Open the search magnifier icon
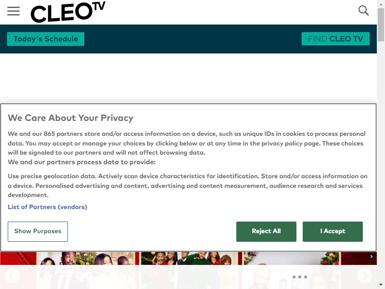The height and width of the screenshot is (289, 385). coord(363,11)
